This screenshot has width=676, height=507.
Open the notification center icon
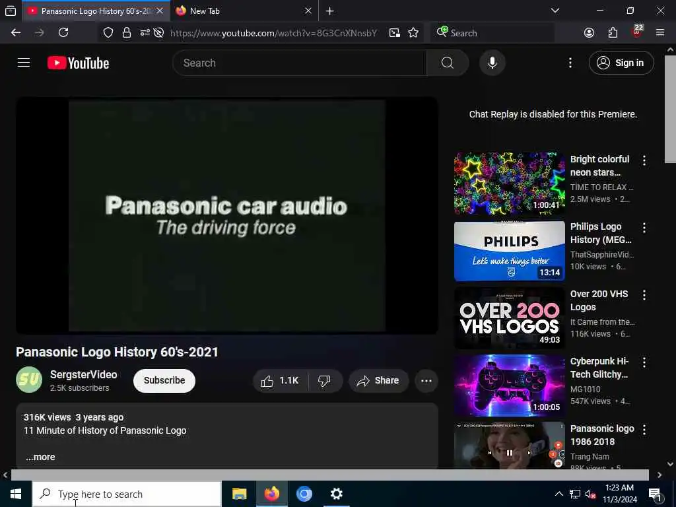655,494
